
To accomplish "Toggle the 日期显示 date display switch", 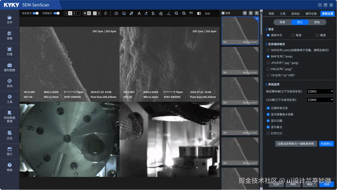I will pos(57,13).
